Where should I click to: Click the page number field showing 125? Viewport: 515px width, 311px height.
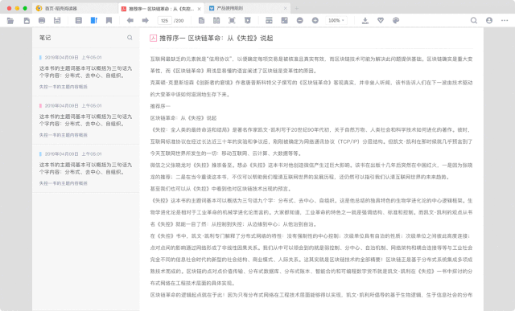(164, 20)
